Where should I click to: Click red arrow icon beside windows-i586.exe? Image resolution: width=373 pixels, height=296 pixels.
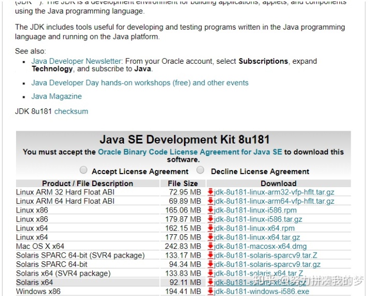tap(210, 291)
